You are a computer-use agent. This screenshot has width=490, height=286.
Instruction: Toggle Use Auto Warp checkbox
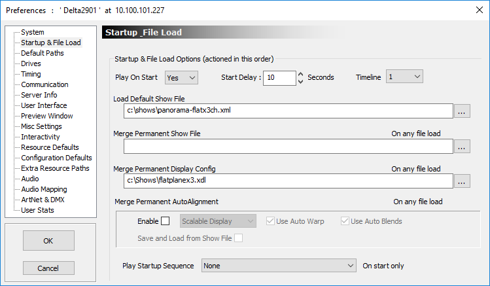[x=270, y=221]
